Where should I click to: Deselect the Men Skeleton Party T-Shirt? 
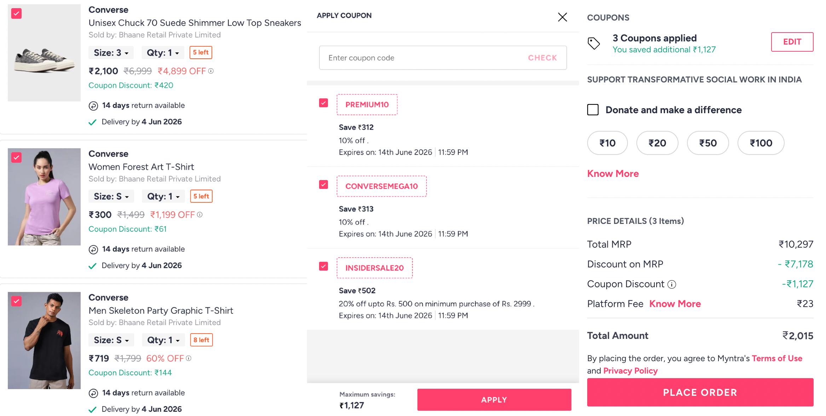16,301
